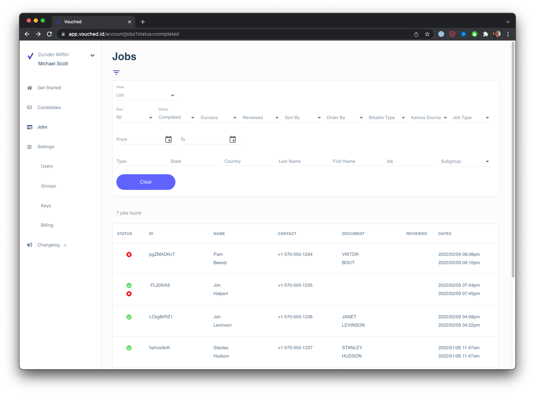Open the Job Type dropdown
The height and width of the screenshot is (395, 535).
(472, 118)
